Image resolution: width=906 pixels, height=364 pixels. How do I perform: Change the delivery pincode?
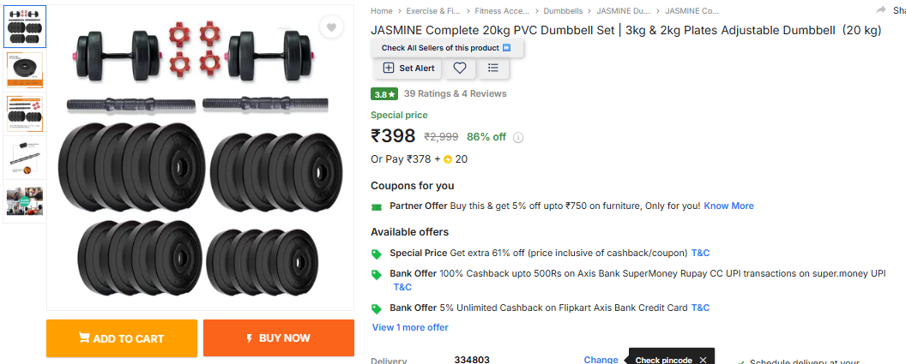pos(601,360)
